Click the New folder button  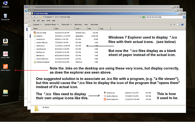pyautogui.click(x=94, y=24)
